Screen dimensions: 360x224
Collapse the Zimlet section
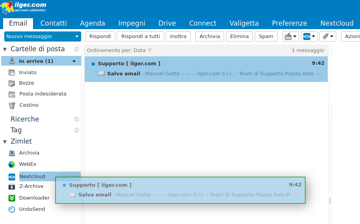5,142
